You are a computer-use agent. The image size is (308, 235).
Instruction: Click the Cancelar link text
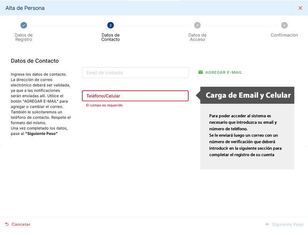(x=21, y=224)
